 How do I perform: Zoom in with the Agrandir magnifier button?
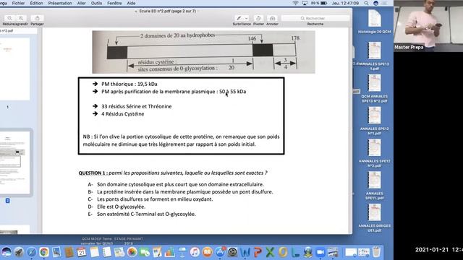click(21, 18)
